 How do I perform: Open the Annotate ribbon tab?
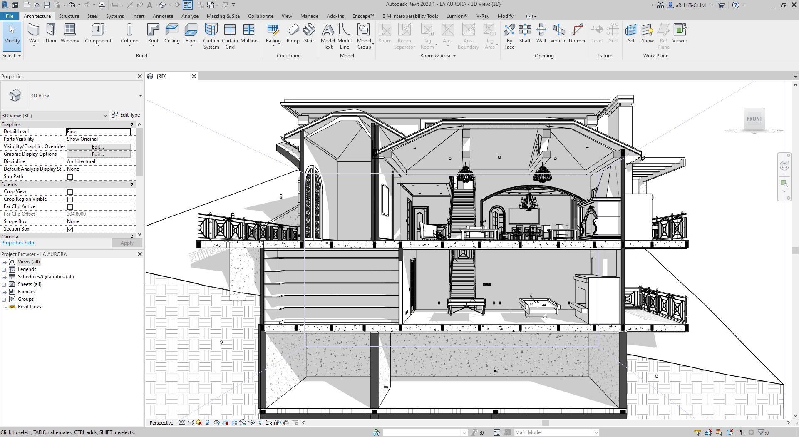point(163,16)
